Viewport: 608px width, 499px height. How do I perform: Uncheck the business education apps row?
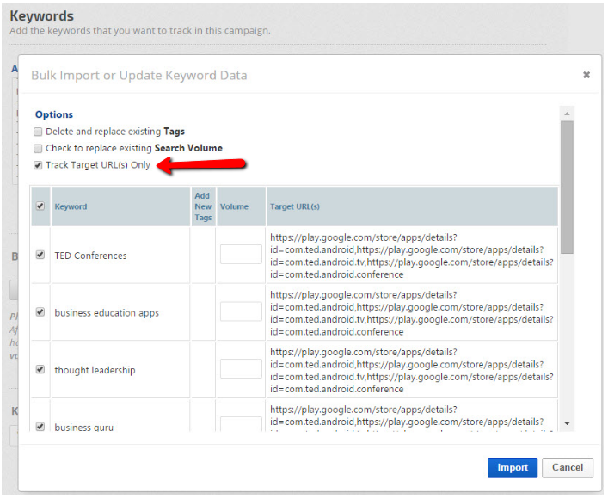tap(40, 312)
